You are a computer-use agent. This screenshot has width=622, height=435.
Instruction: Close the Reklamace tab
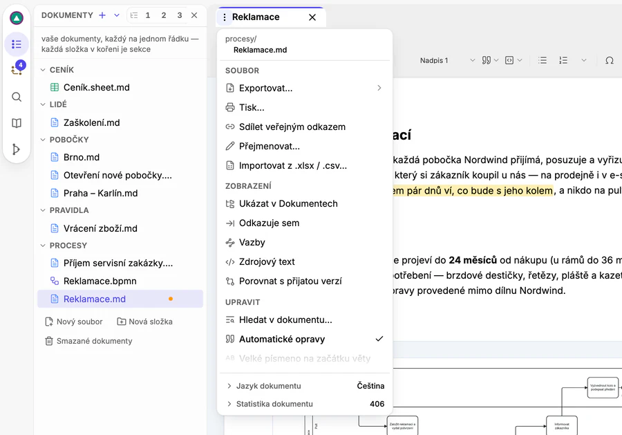click(312, 17)
